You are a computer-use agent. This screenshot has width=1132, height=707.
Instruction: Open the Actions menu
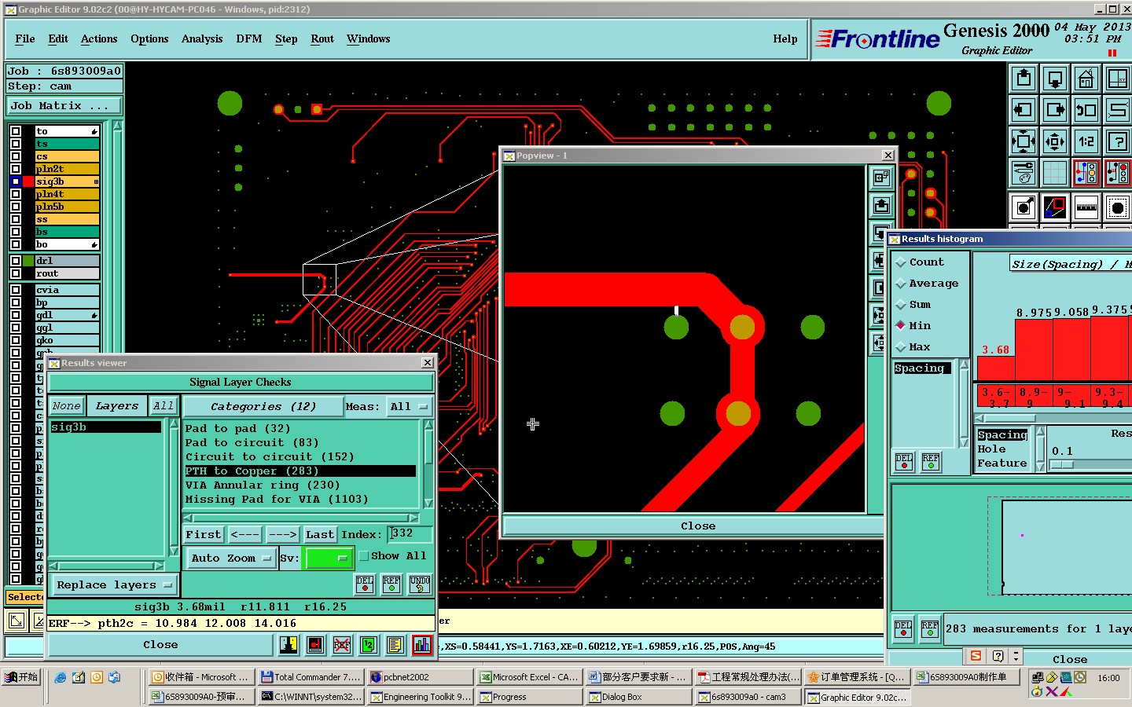tap(99, 39)
